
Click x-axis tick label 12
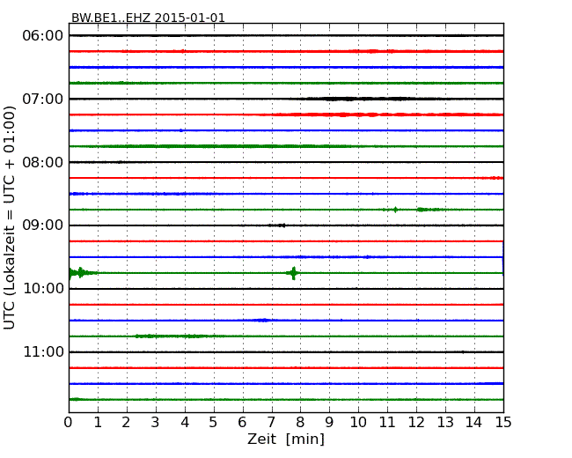click(x=416, y=423)
